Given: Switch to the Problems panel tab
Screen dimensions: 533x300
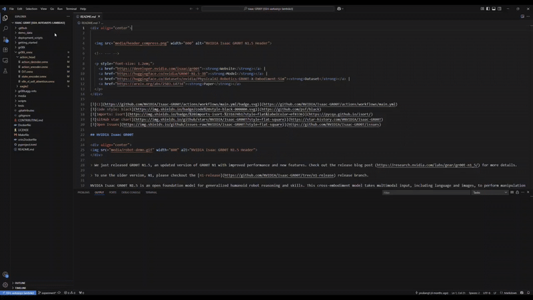Looking at the screenshot, I should (83, 193).
